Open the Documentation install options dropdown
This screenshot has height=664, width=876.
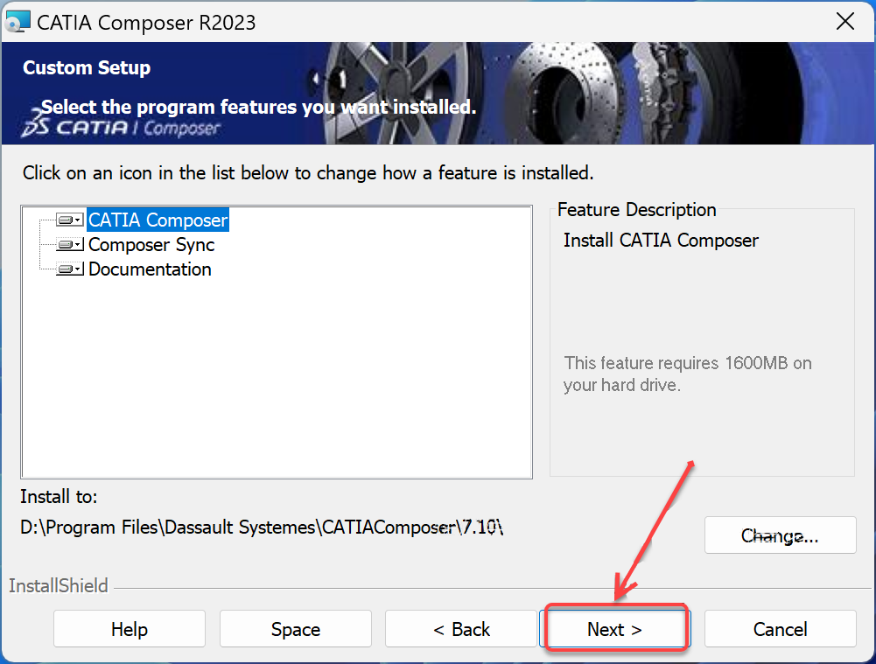(77, 269)
